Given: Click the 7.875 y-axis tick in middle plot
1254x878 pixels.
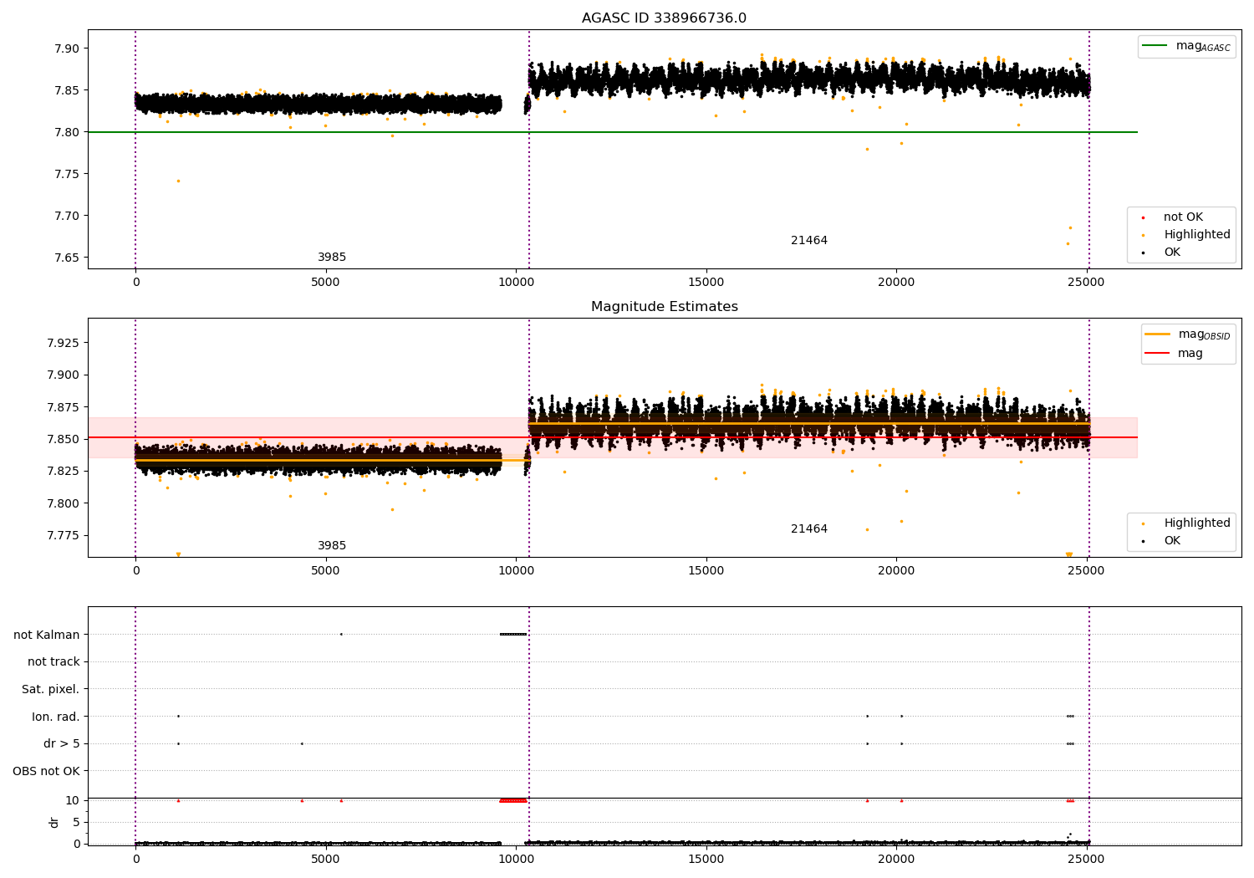Looking at the screenshot, I should click(x=64, y=407).
